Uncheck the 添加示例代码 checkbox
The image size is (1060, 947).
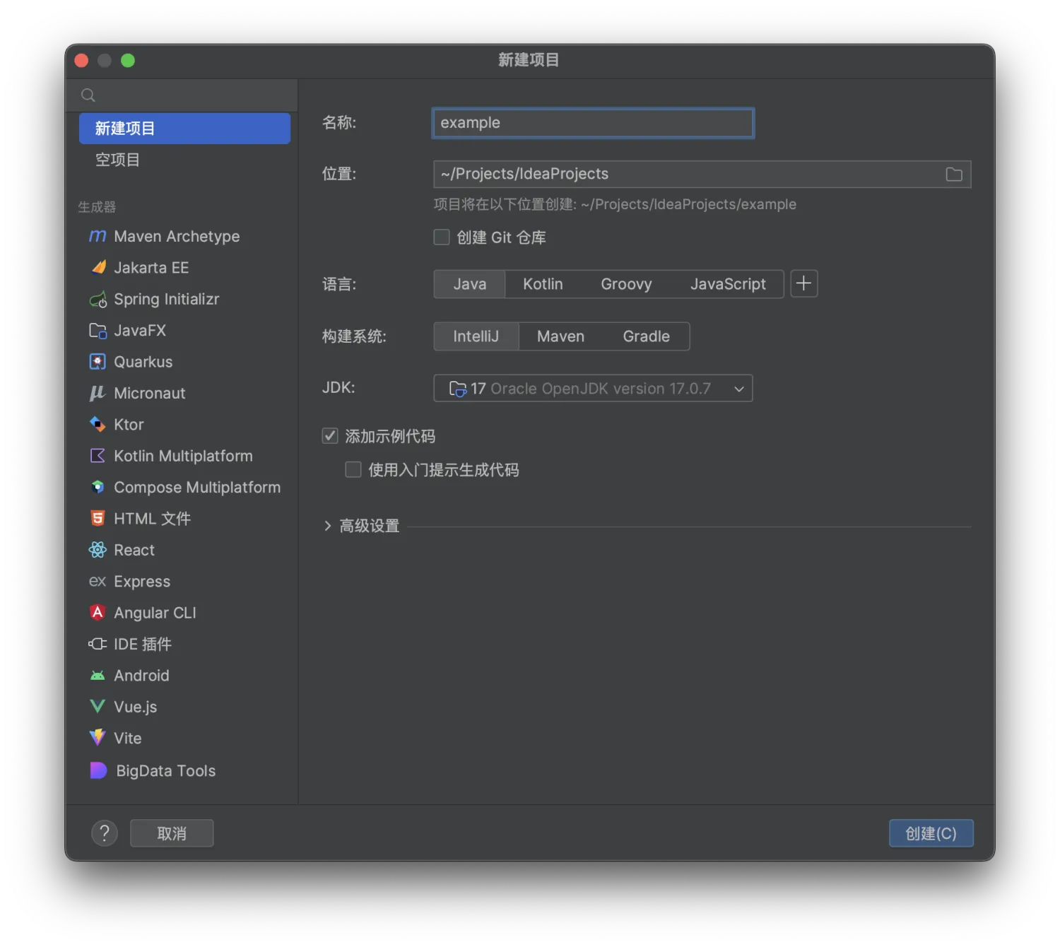click(x=330, y=436)
